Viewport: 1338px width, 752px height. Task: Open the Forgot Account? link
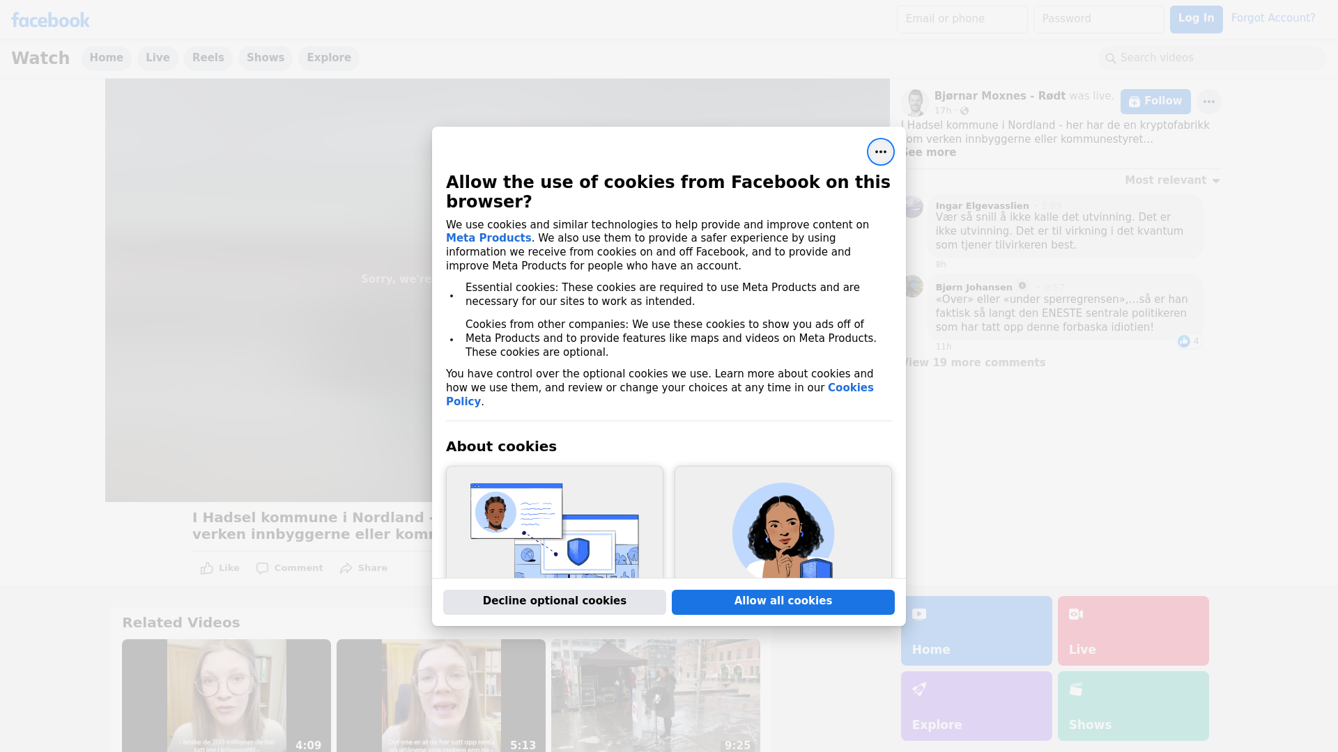(1273, 18)
